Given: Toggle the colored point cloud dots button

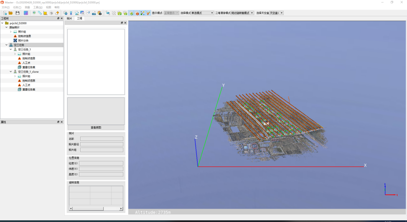Looking at the screenshot, I should [x=142, y=13].
